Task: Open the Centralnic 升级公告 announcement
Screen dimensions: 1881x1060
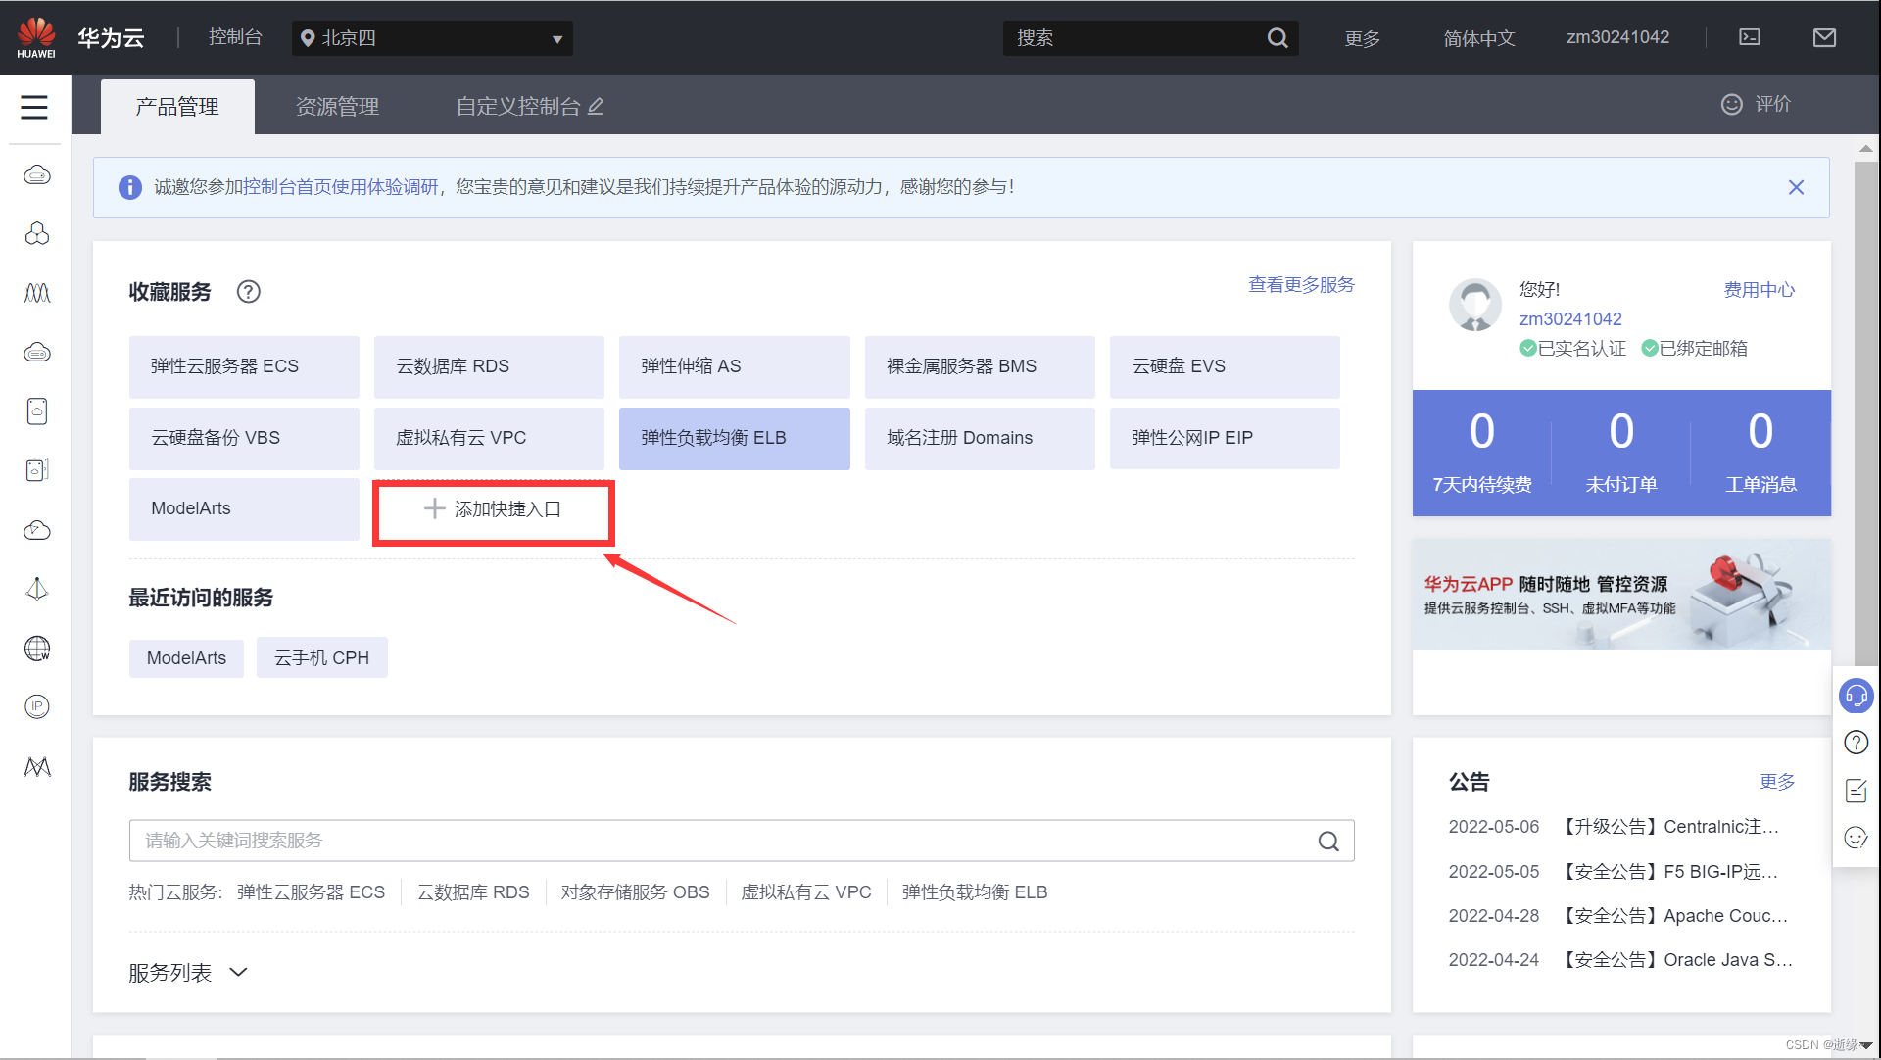Action: (1667, 827)
